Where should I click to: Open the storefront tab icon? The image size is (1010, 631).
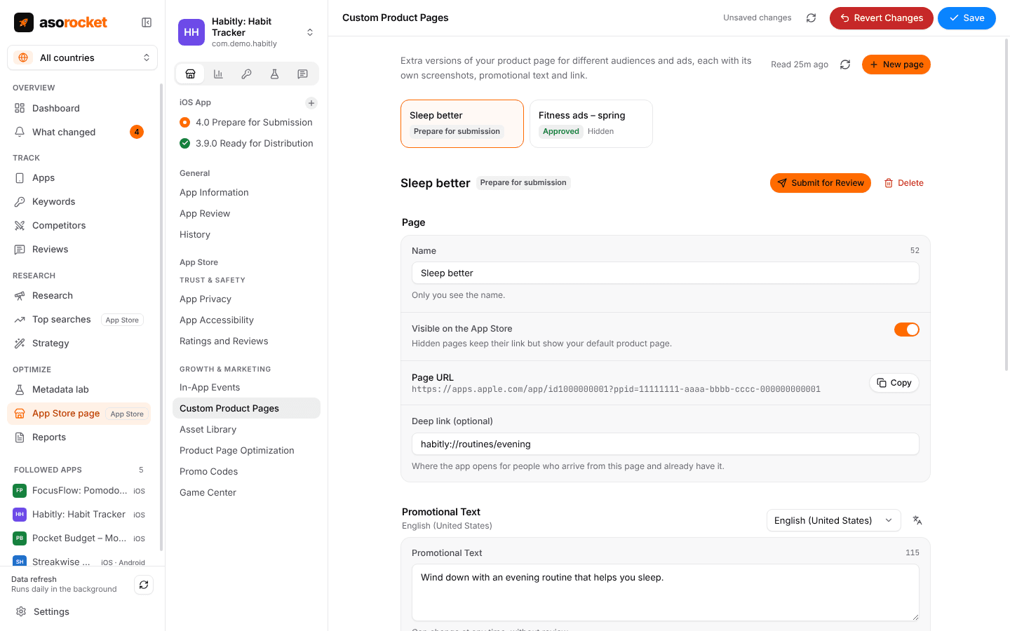click(x=190, y=74)
